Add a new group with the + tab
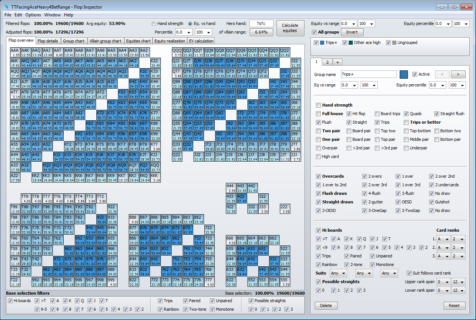Viewport: 476px width, 320px height. point(338,62)
